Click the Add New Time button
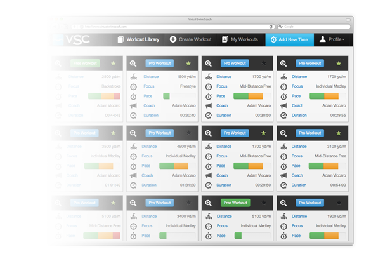The height and width of the screenshot is (261, 371). point(290,39)
